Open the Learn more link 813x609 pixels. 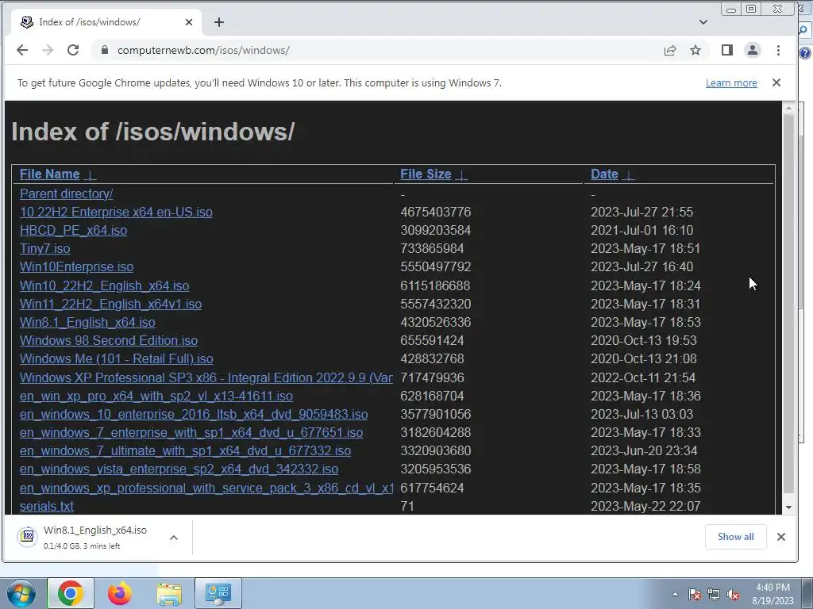tap(731, 82)
